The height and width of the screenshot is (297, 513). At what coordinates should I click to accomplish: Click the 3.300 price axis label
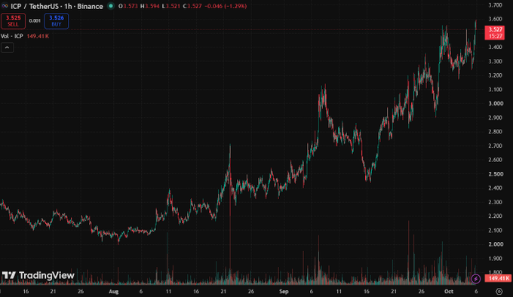[x=496, y=61]
